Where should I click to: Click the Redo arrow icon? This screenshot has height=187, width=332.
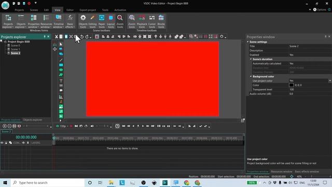(87, 37)
